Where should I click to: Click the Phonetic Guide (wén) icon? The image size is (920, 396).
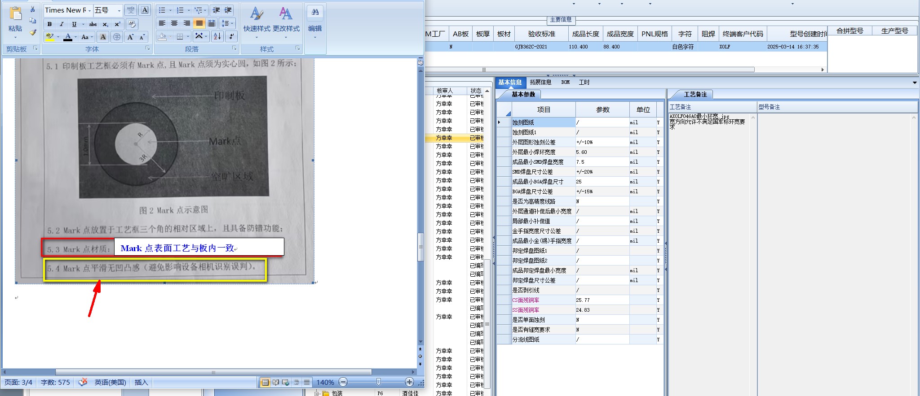[x=131, y=10]
